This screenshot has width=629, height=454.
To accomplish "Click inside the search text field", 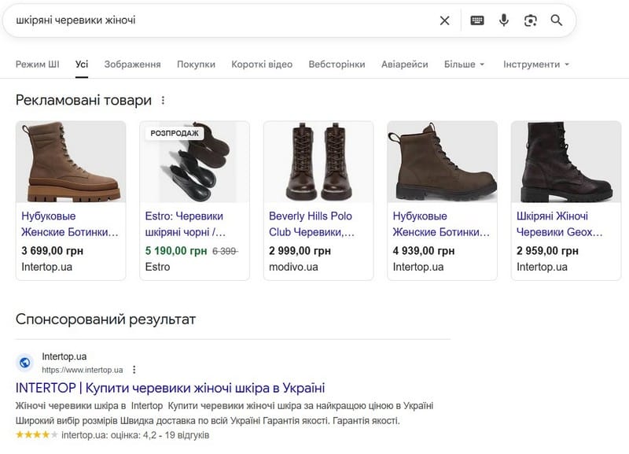I will [x=220, y=20].
